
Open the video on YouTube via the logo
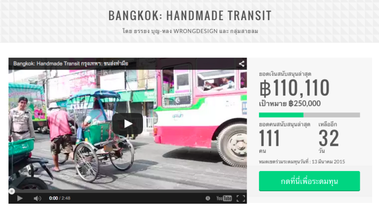[224, 198]
